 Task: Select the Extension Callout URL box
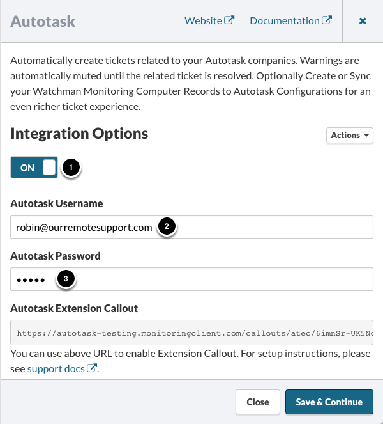click(191, 333)
